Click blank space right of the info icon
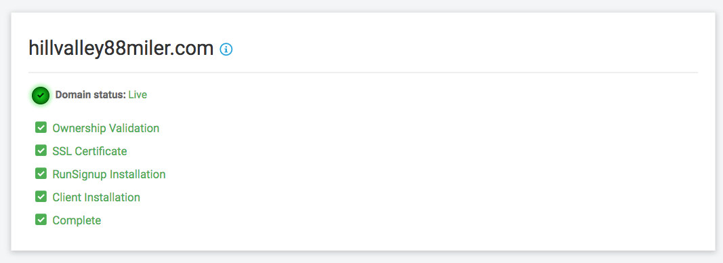The width and height of the screenshot is (723, 263). [461, 48]
